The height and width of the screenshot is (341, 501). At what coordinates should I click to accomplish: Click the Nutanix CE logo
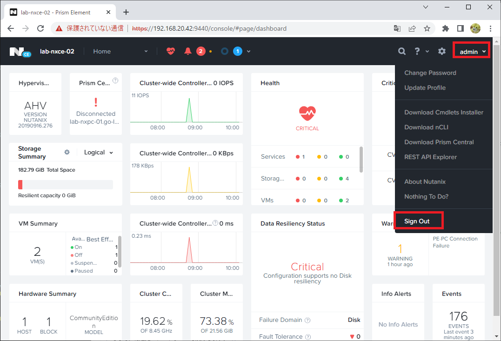(20, 52)
